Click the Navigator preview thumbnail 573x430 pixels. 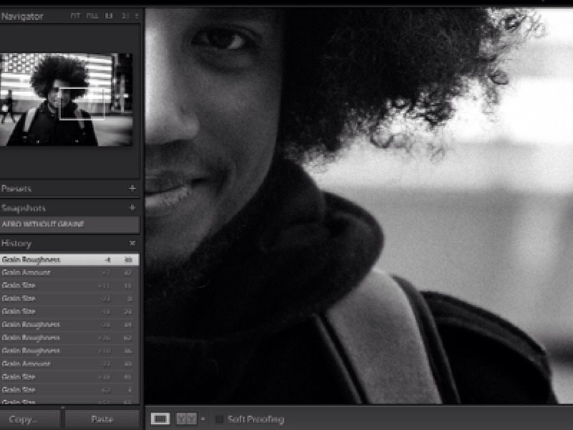[66, 100]
